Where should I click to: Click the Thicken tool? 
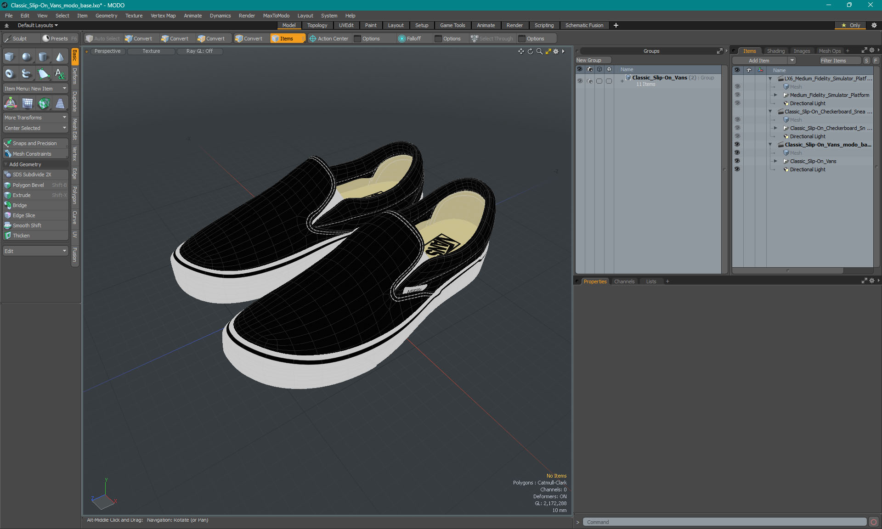pos(36,236)
